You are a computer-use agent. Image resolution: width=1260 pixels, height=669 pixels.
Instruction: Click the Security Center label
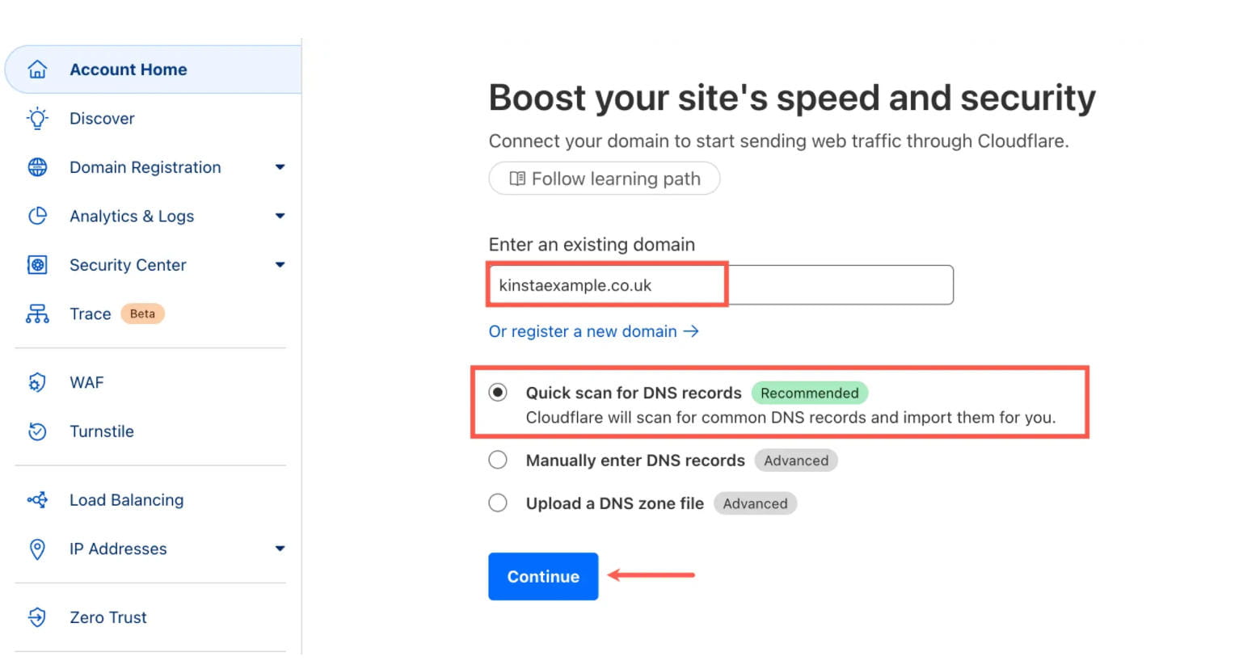click(128, 265)
